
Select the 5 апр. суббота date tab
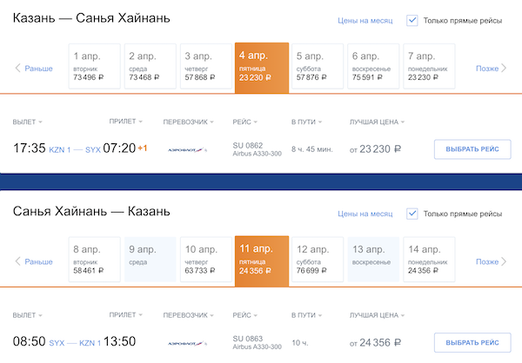[316, 68]
